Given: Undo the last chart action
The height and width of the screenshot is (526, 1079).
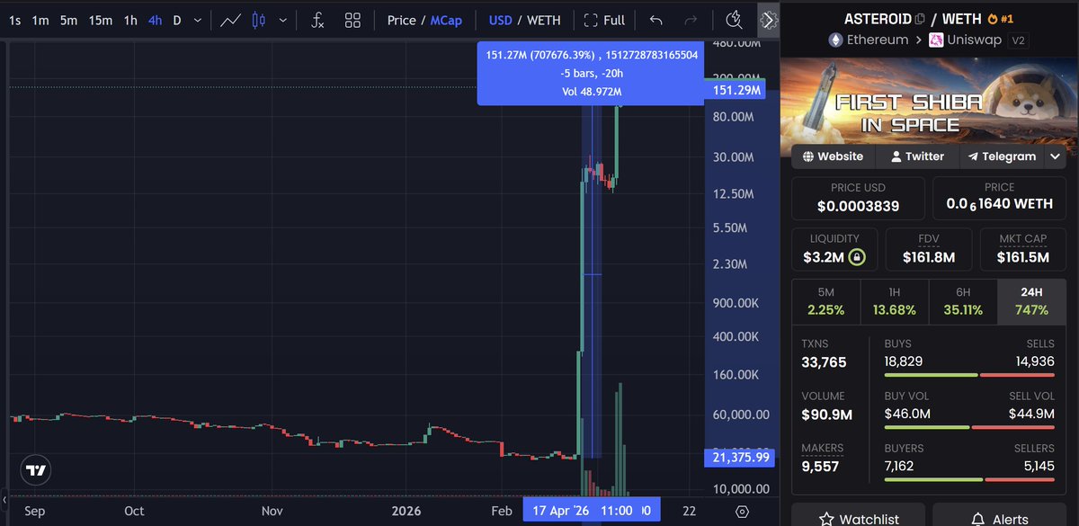Looking at the screenshot, I should pyautogui.click(x=655, y=20).
